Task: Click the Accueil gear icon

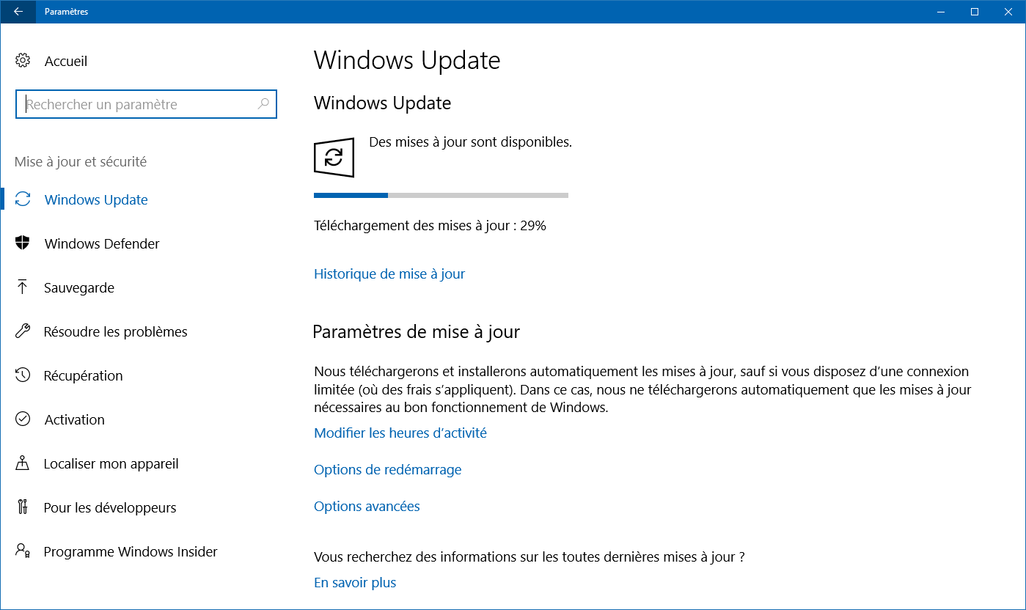Action: click(x=23, y=61)
